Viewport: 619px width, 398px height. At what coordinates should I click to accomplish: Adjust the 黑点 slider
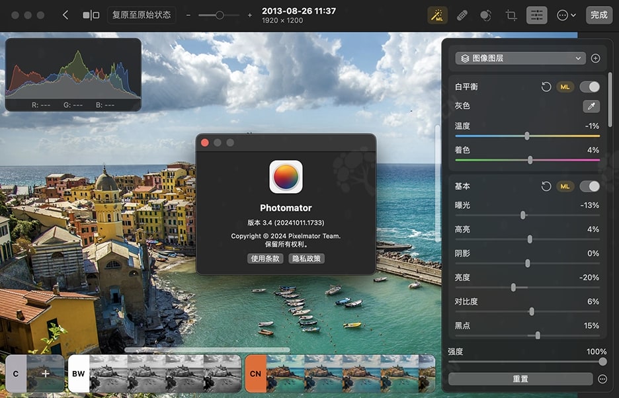(x=527, y=336)
